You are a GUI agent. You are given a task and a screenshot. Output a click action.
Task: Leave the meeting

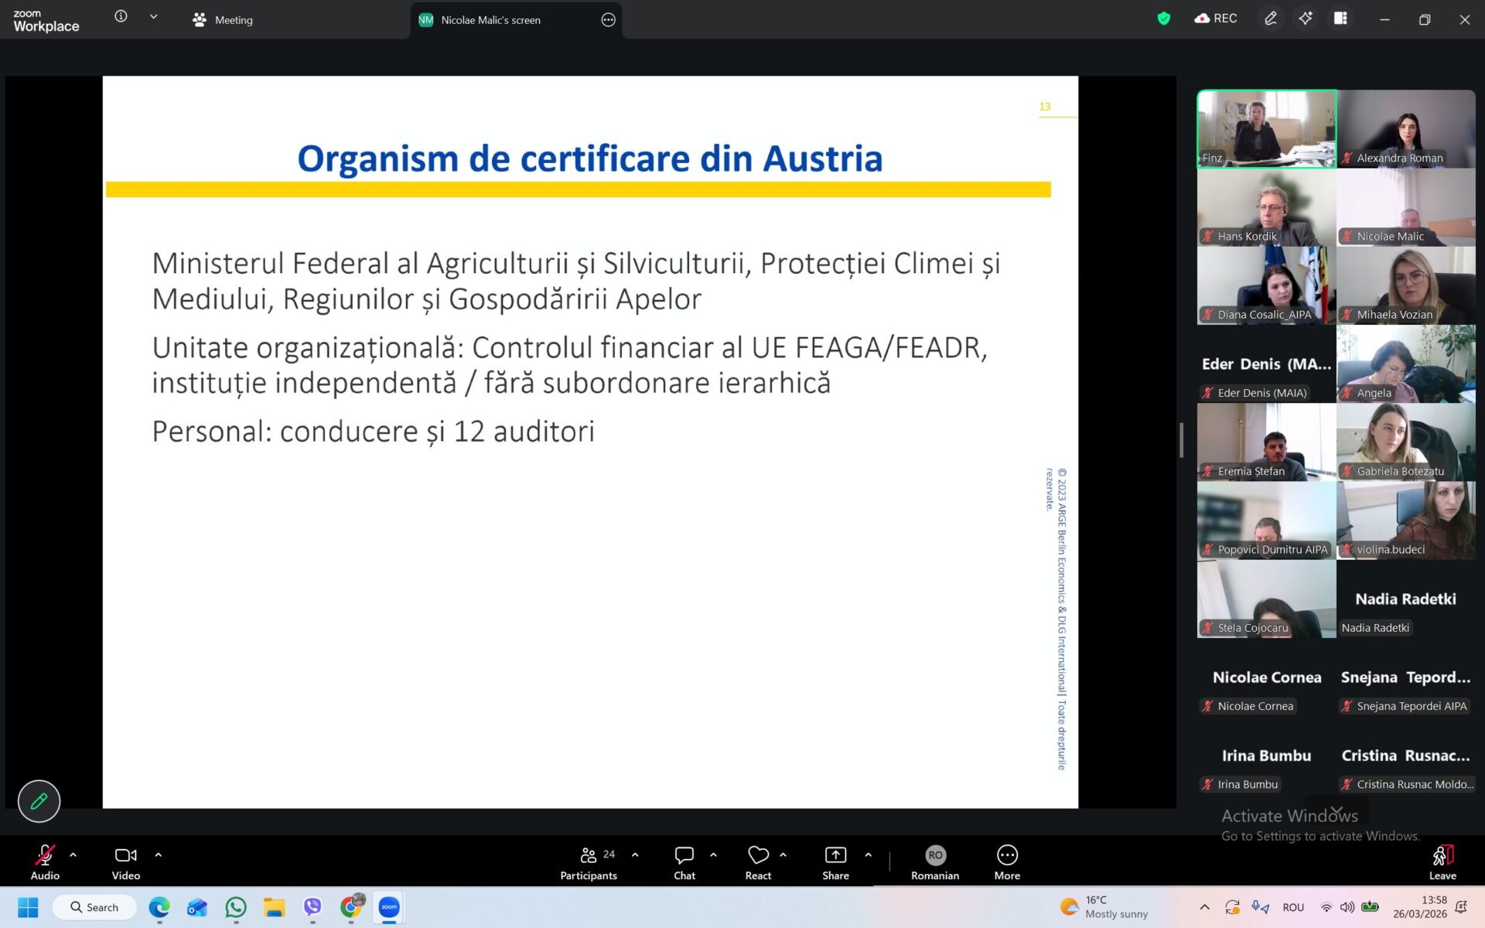1442,861
